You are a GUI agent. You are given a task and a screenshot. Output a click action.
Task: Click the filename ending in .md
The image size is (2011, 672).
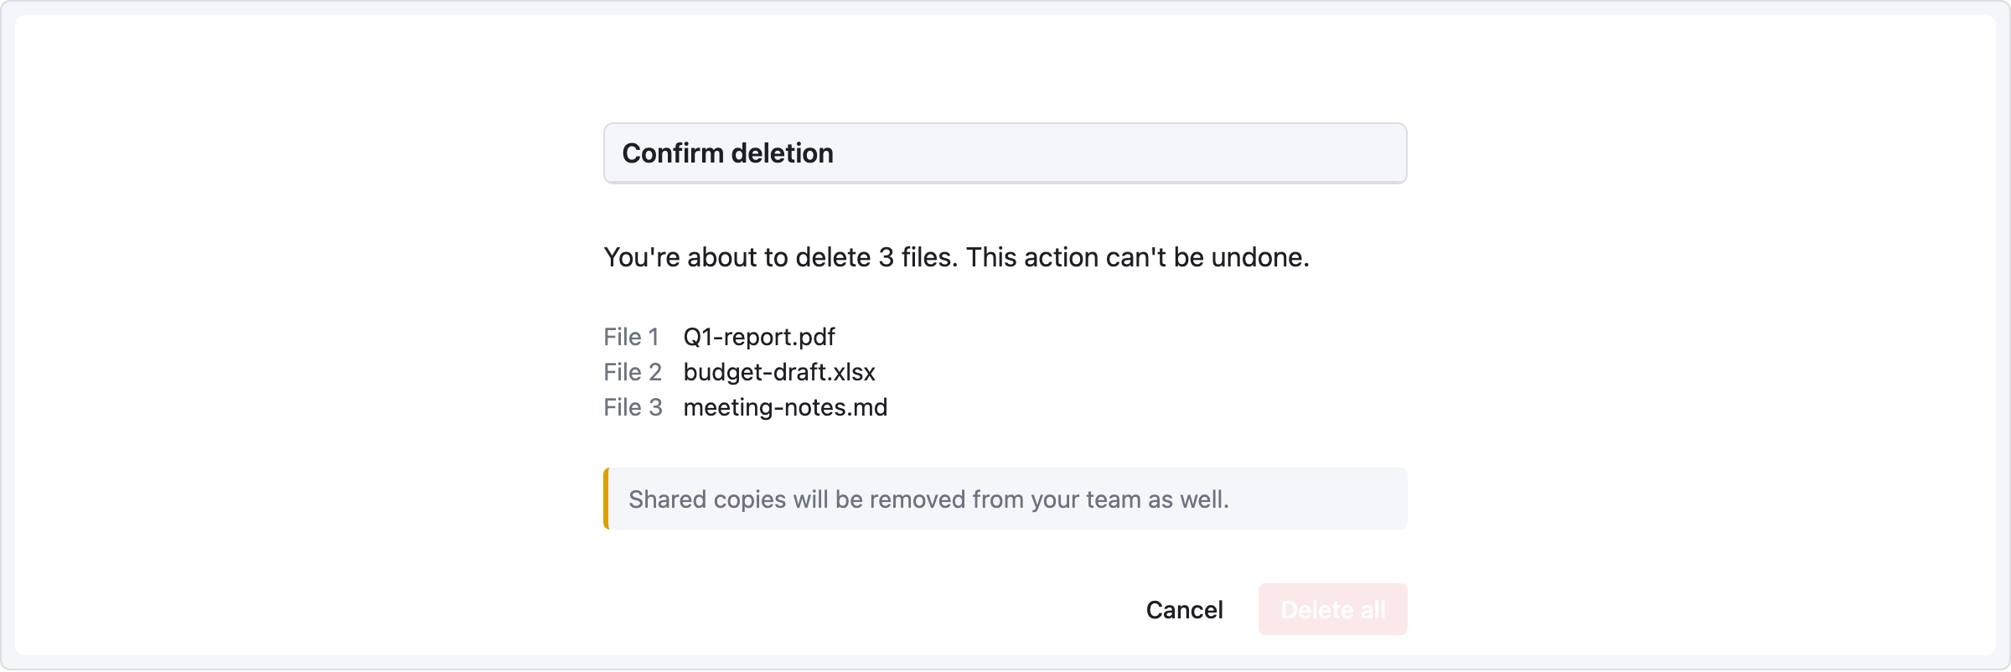[785, 408]
